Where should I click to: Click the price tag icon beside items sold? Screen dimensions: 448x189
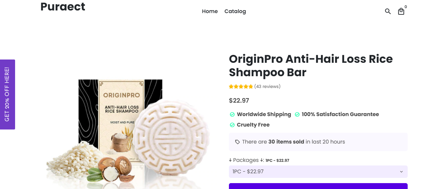coord(237,142)
